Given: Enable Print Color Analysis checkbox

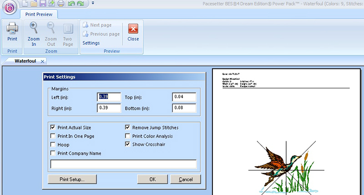Looking at the screenshot, I should click(128, 136).
